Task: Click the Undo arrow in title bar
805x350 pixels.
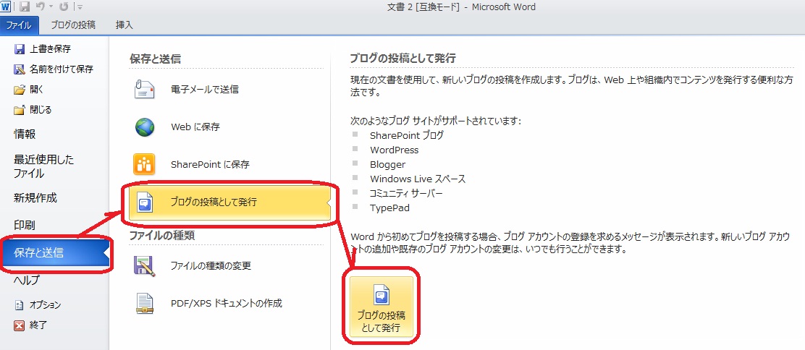Action: pyautogui.click(x=41, y=7)
